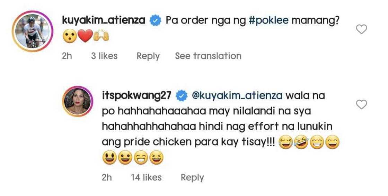Tap the heart icon on itspokwang27's reply
The width and height of the screenshot is (388, 196).
click(x=361, y=104)
